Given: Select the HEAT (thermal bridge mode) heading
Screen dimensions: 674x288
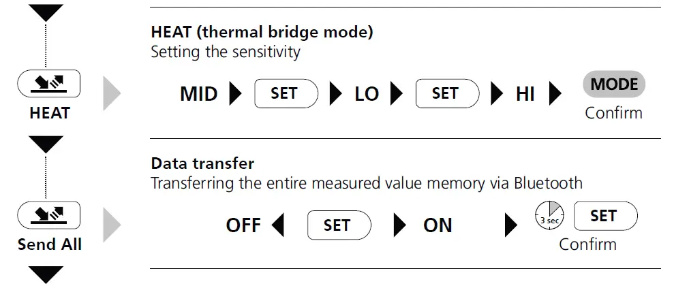Looking at the screenshot, I should 262,32.
